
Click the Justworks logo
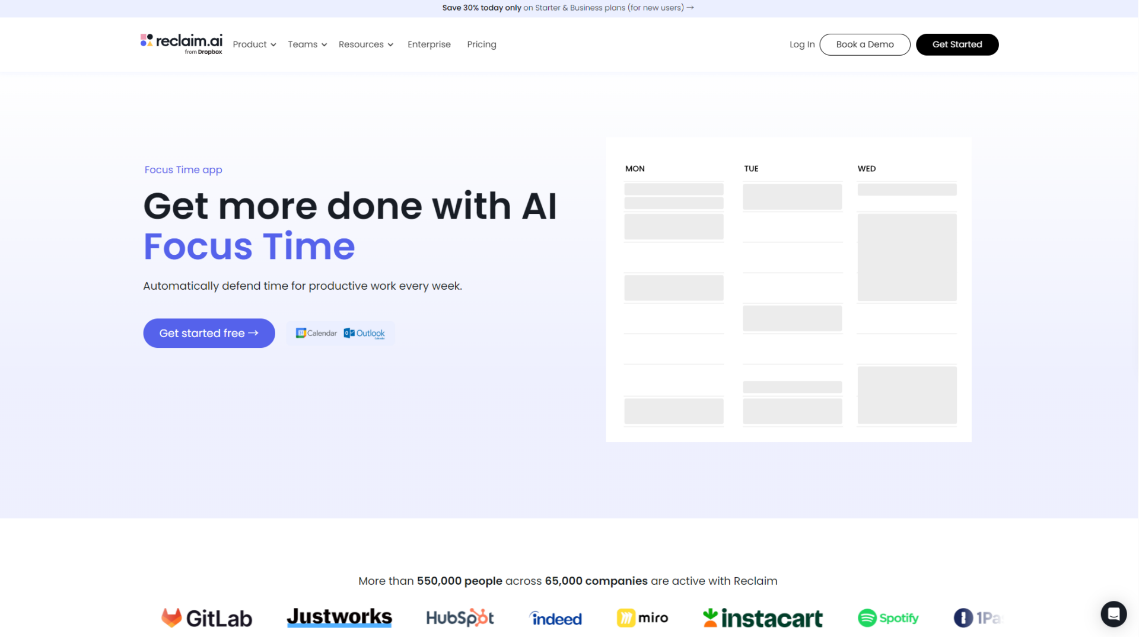pos(339,617)
